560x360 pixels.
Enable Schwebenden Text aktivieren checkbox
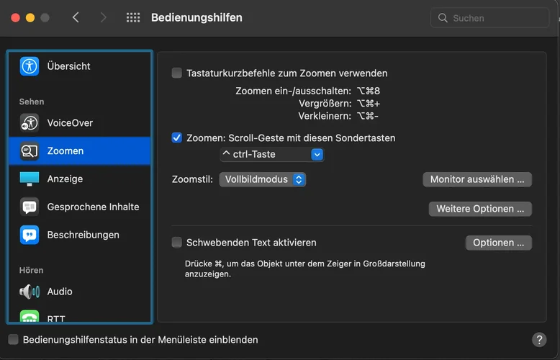[x=177, y=243]
